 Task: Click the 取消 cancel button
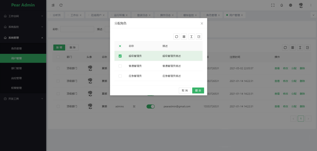pos(185,90)
